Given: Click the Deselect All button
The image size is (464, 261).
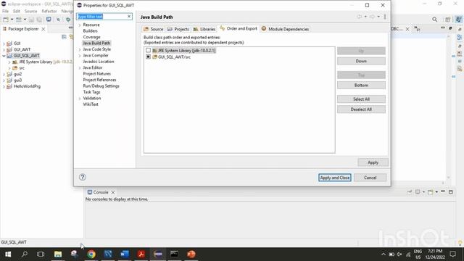Looking at the screenshot, I should tap(361, 109).
